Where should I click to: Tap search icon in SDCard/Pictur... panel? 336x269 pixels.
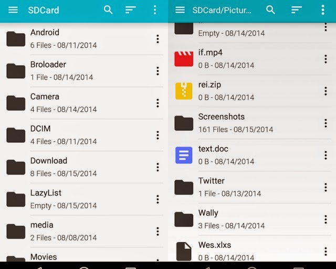point(270,10)
